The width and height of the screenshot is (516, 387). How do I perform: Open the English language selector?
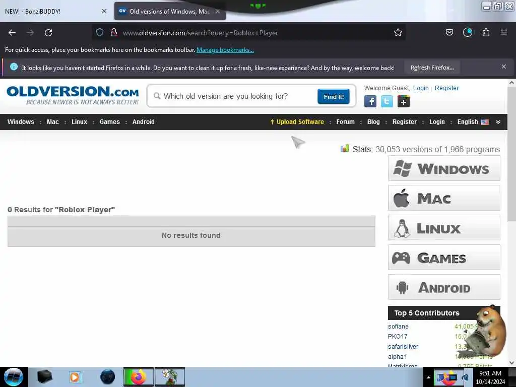click(473, 122)
